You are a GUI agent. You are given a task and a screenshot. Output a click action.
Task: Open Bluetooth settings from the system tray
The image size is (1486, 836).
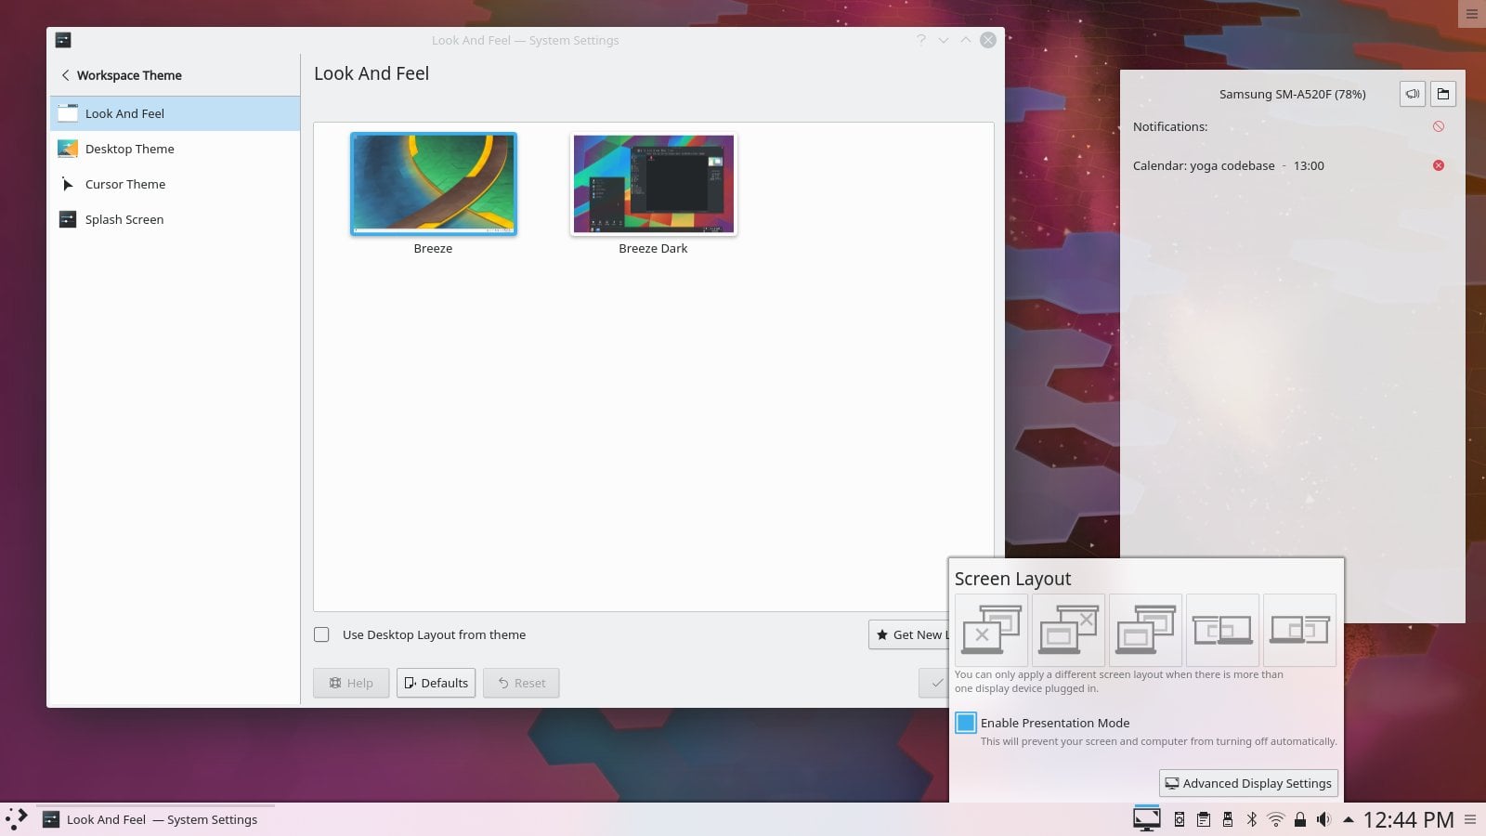pyautogui.click(x=1252, y=820)
